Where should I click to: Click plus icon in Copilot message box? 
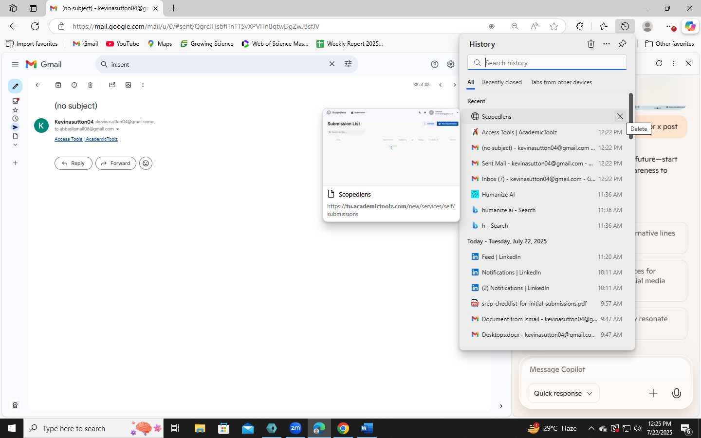[653, 393]
